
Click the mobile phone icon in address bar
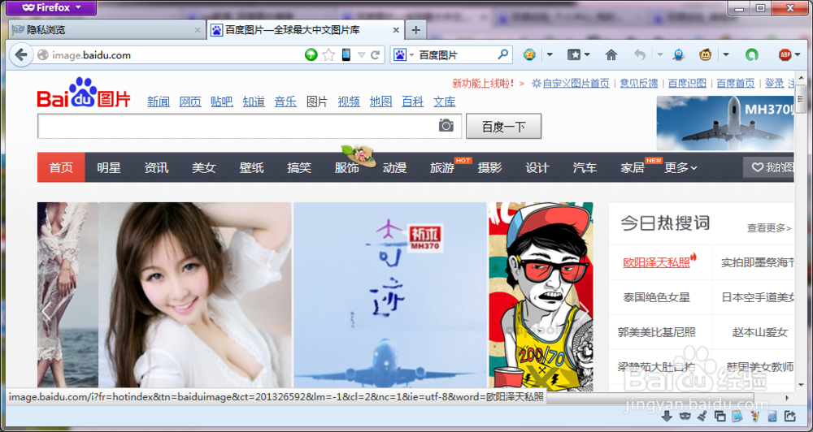click(346, 54)
